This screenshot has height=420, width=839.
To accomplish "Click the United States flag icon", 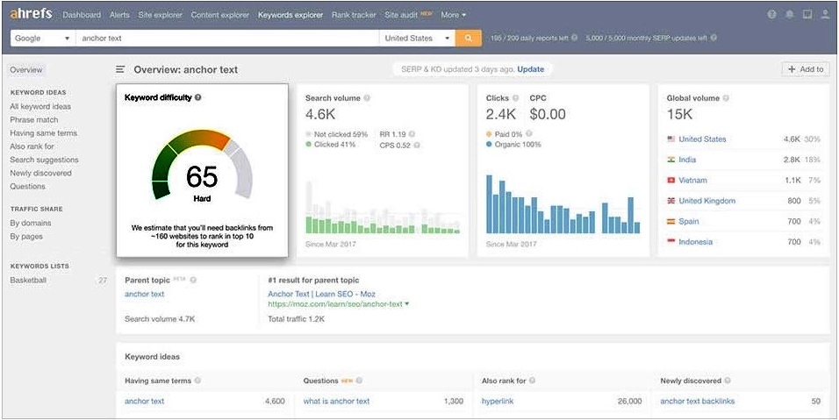I will pyautogui.click(x=671, y=139).
